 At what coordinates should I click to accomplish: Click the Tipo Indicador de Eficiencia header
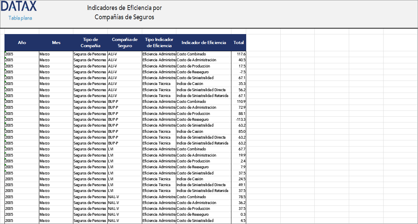[x=159, y=43]
